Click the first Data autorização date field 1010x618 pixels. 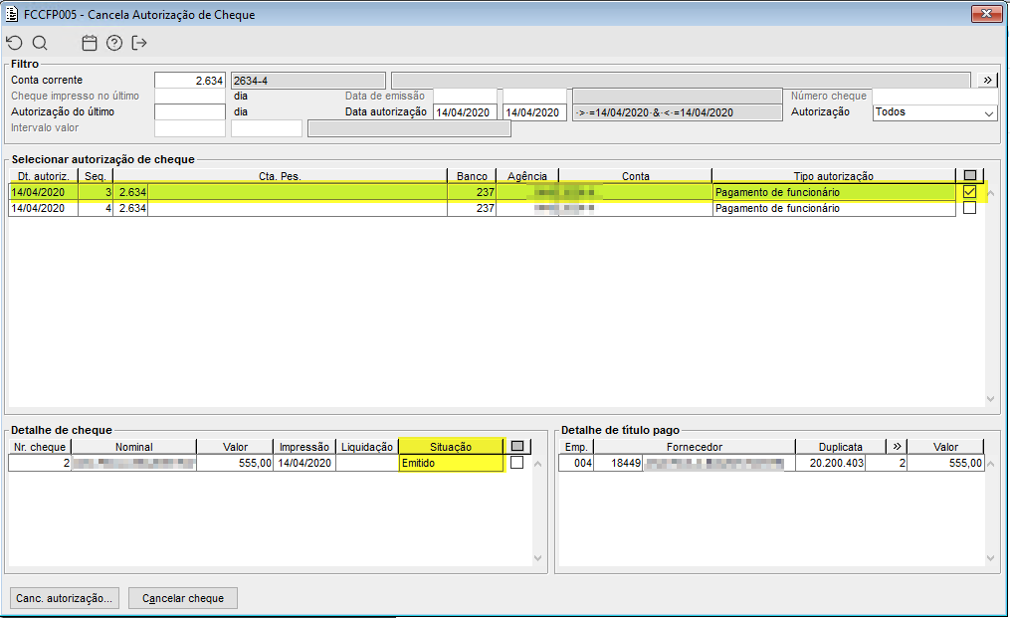pos(465,112)
